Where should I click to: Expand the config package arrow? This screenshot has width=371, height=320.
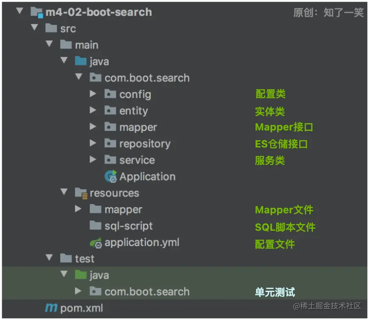coord(93,94)
